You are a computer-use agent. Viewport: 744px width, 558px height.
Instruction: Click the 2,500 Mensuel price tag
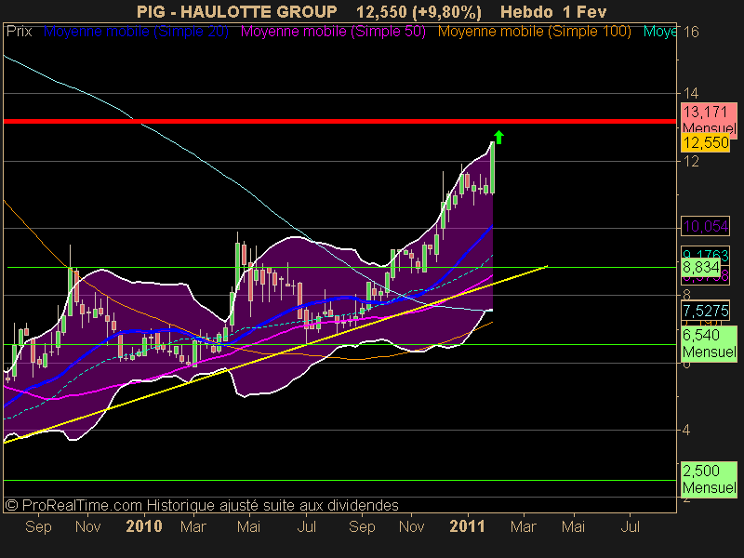tap(709, 479)
